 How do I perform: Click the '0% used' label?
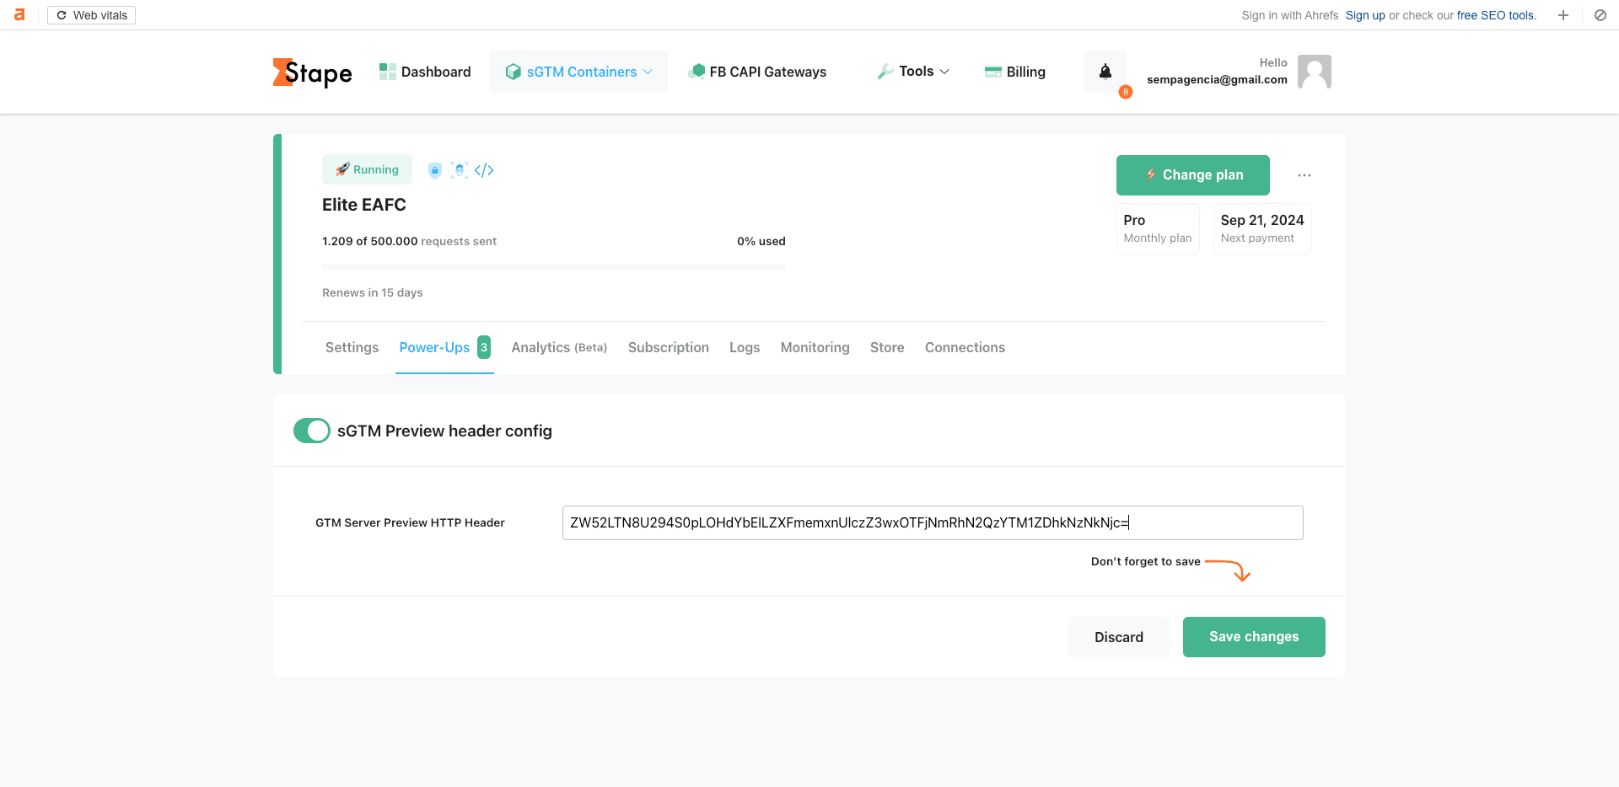pos(761,241)
